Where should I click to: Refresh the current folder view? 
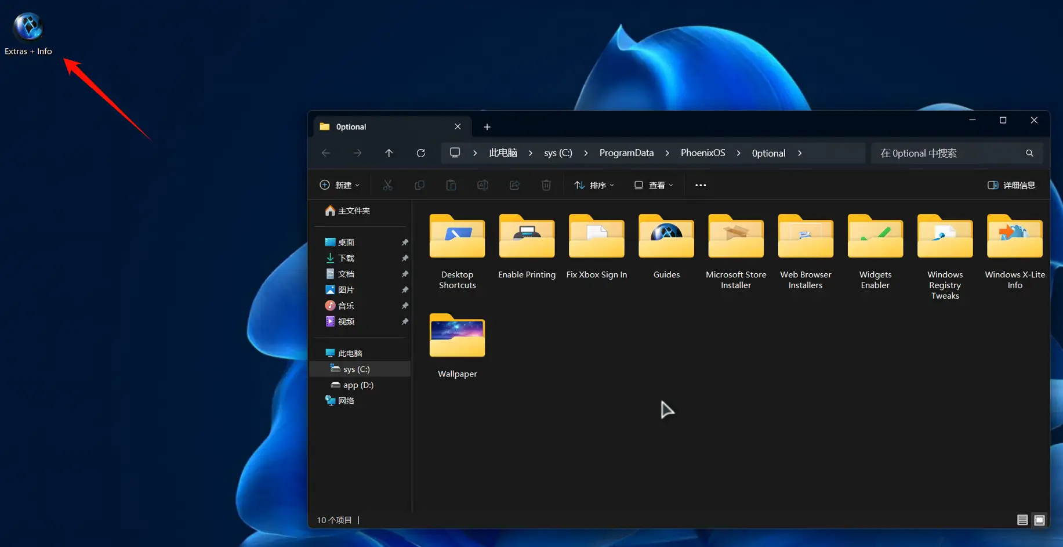(x=421, y=153)
